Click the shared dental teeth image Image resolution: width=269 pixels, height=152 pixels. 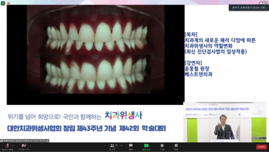tap(96, 55)
